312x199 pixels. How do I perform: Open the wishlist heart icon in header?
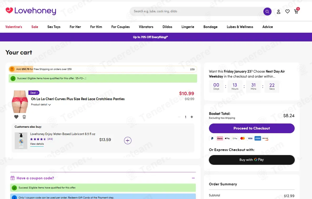click(287, 12)
